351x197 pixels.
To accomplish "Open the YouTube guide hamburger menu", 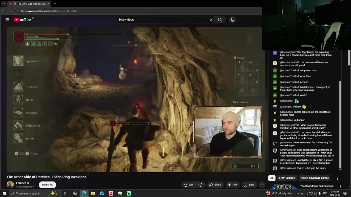I will pyautogui.click(x=7, y=20).
